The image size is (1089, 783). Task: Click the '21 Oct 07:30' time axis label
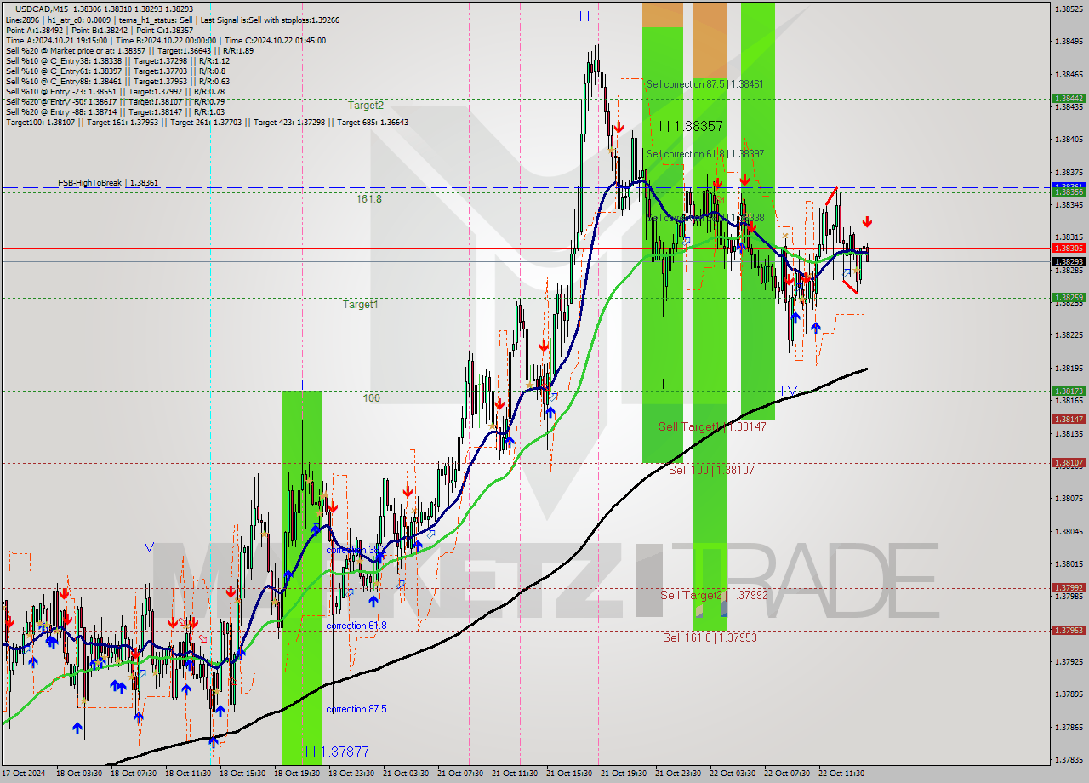click(x=459, y=774)
